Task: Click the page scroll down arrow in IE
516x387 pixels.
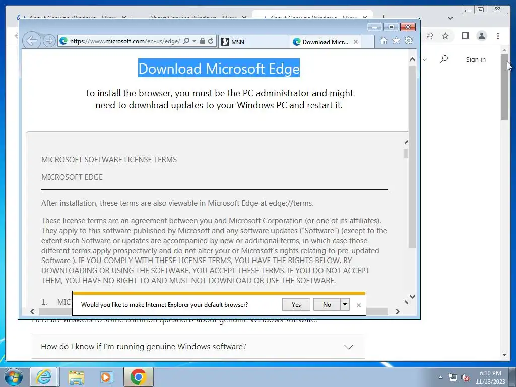Action: point(412,296)
